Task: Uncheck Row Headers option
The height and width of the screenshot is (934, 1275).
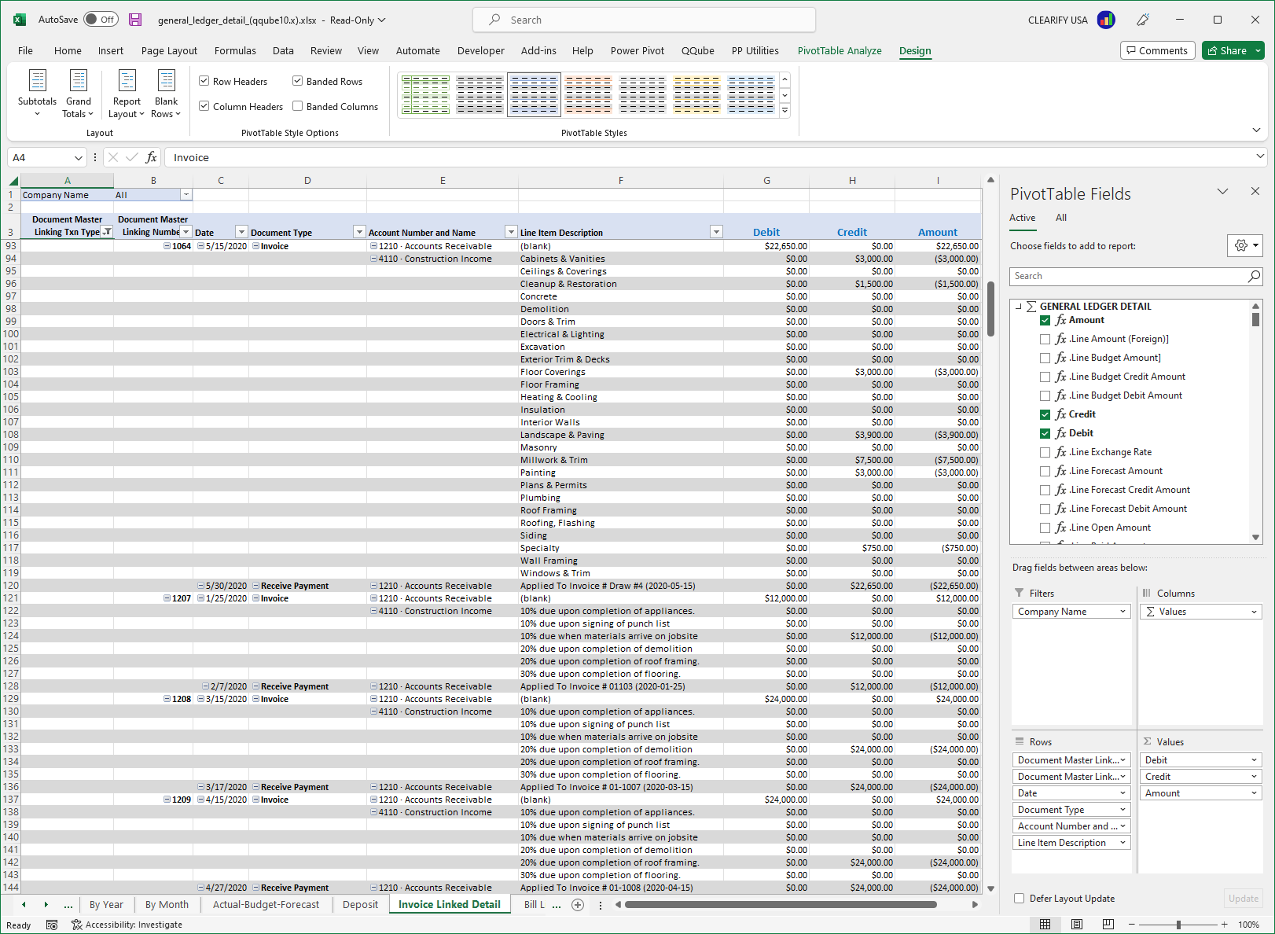Action: 204,81
